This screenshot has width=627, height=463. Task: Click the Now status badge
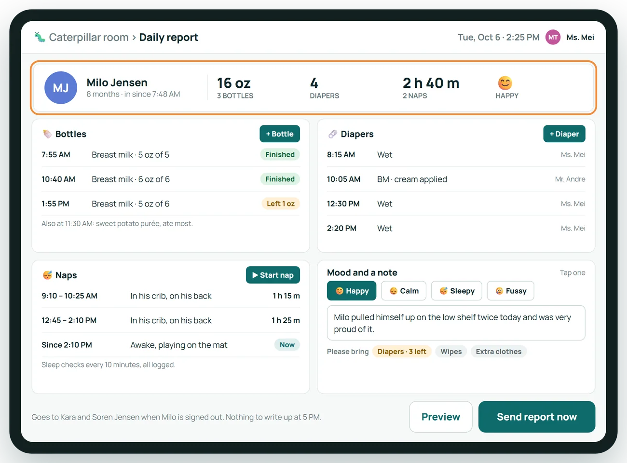click(287, 345)
